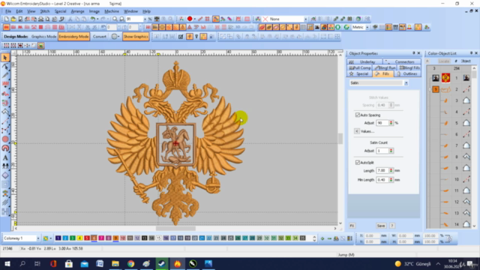Click the Convert button
480x270 pixels.
click(100, 37)
